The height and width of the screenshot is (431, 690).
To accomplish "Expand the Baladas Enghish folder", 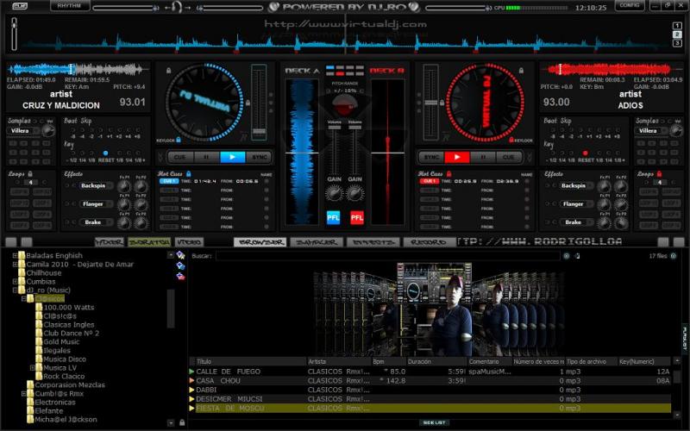I will click(x=15, y=255).
